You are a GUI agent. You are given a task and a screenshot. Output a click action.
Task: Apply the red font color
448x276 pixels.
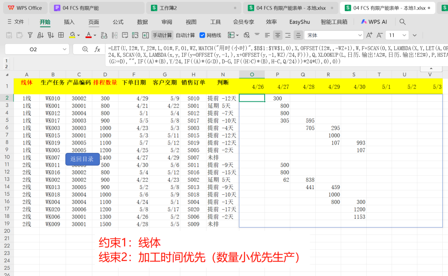88,35
